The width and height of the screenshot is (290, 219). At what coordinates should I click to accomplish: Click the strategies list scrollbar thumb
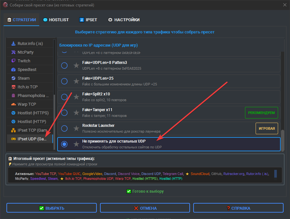(282, 141)
